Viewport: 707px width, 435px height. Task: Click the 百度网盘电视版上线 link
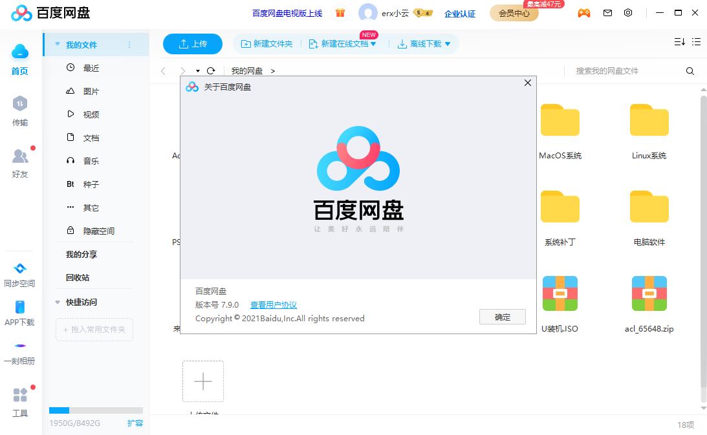click(x=287, y=13)
